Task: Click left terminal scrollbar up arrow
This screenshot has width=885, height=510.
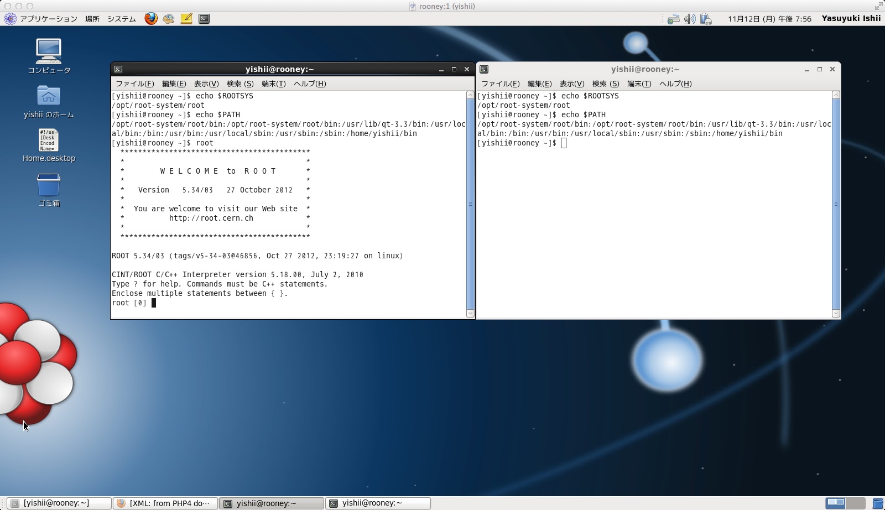Action: (470, 95)
